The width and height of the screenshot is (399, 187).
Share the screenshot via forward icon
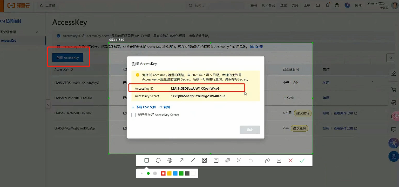[267, 161]
